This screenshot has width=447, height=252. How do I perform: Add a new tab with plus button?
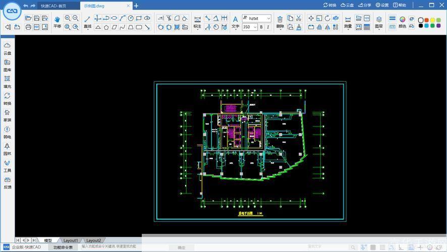point(136,6)
